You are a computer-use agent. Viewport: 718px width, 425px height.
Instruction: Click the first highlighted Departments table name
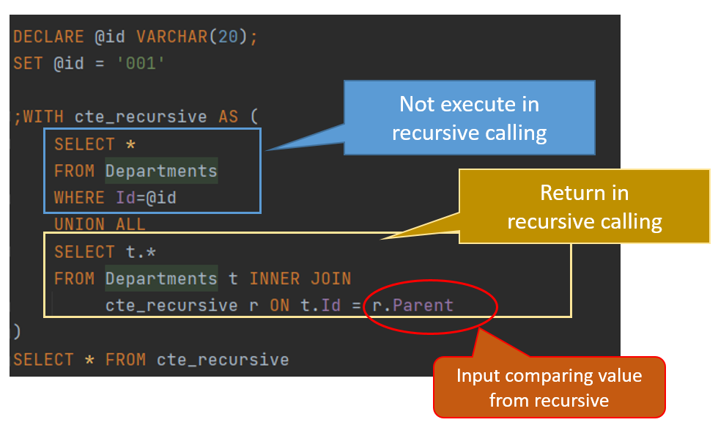[160, 170]
